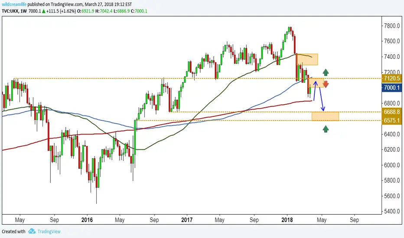Select the orange zone between 6688.8 and 6575.1

[325, 116]
